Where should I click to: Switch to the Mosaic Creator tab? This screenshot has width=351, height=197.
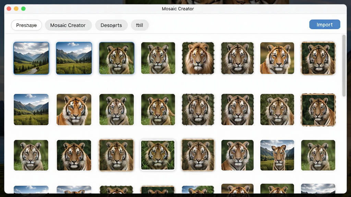[x=68, y=25]
